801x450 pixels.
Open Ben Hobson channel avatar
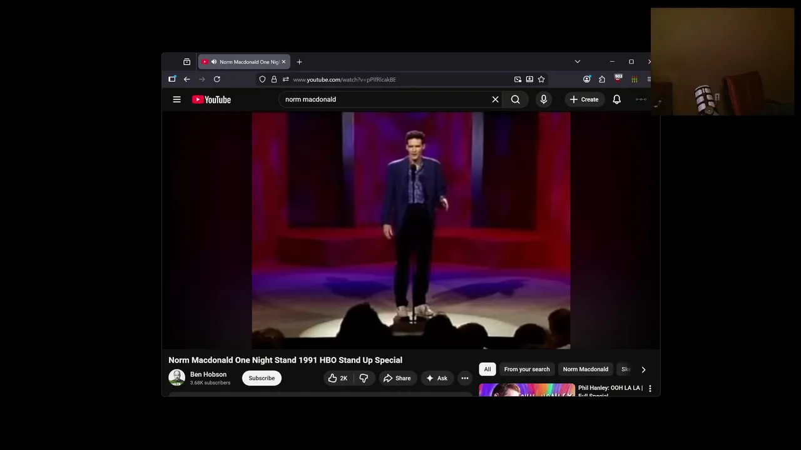(176, 377)
